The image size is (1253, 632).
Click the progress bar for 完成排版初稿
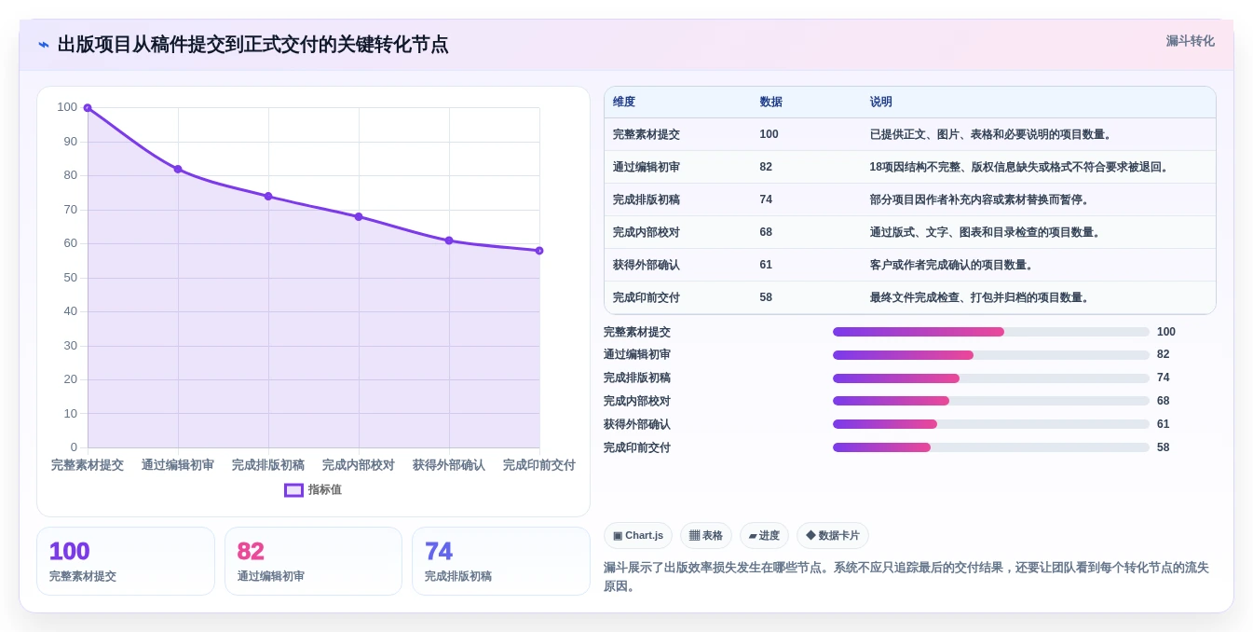[991, 378]
